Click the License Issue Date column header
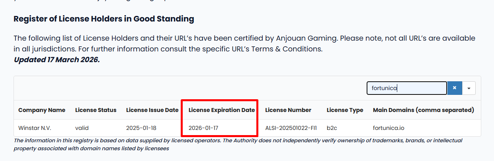This screenshot has height=161, width=494. pos(152,110)
